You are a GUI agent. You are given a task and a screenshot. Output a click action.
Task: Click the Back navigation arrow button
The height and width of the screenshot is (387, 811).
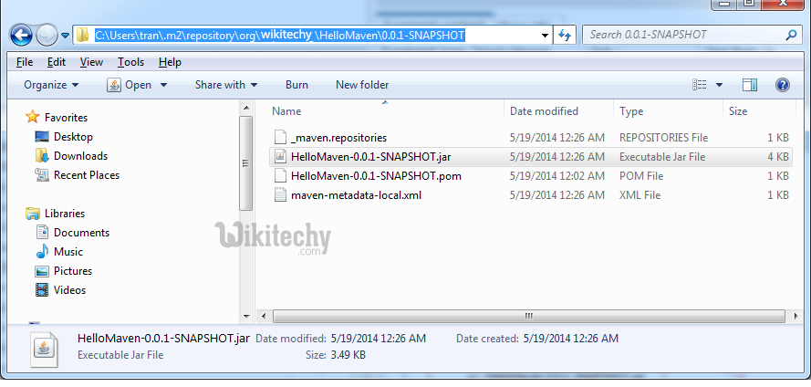click(x=21, y=36)
